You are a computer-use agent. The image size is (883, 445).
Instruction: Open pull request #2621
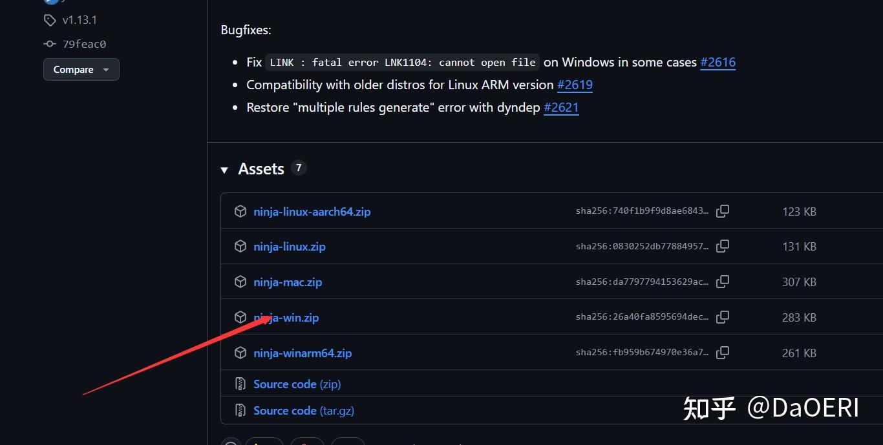(561, 107)
